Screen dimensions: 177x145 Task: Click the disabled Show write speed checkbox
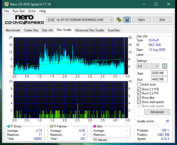click(139, 106)
